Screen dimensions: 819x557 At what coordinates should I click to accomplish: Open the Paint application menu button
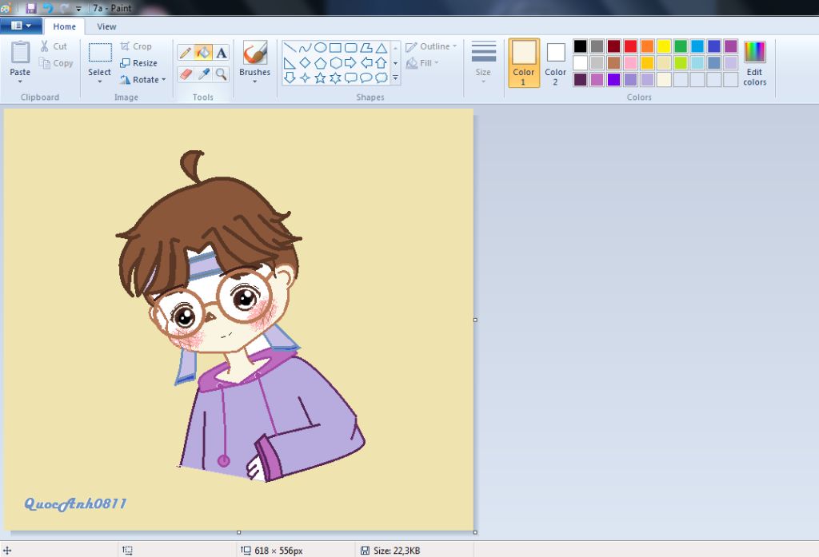tap(21, 26)
